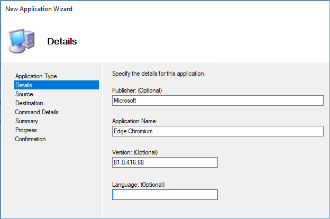330x219 pixels.
Task: Click the empty Language input field
Action: [165, 195]
